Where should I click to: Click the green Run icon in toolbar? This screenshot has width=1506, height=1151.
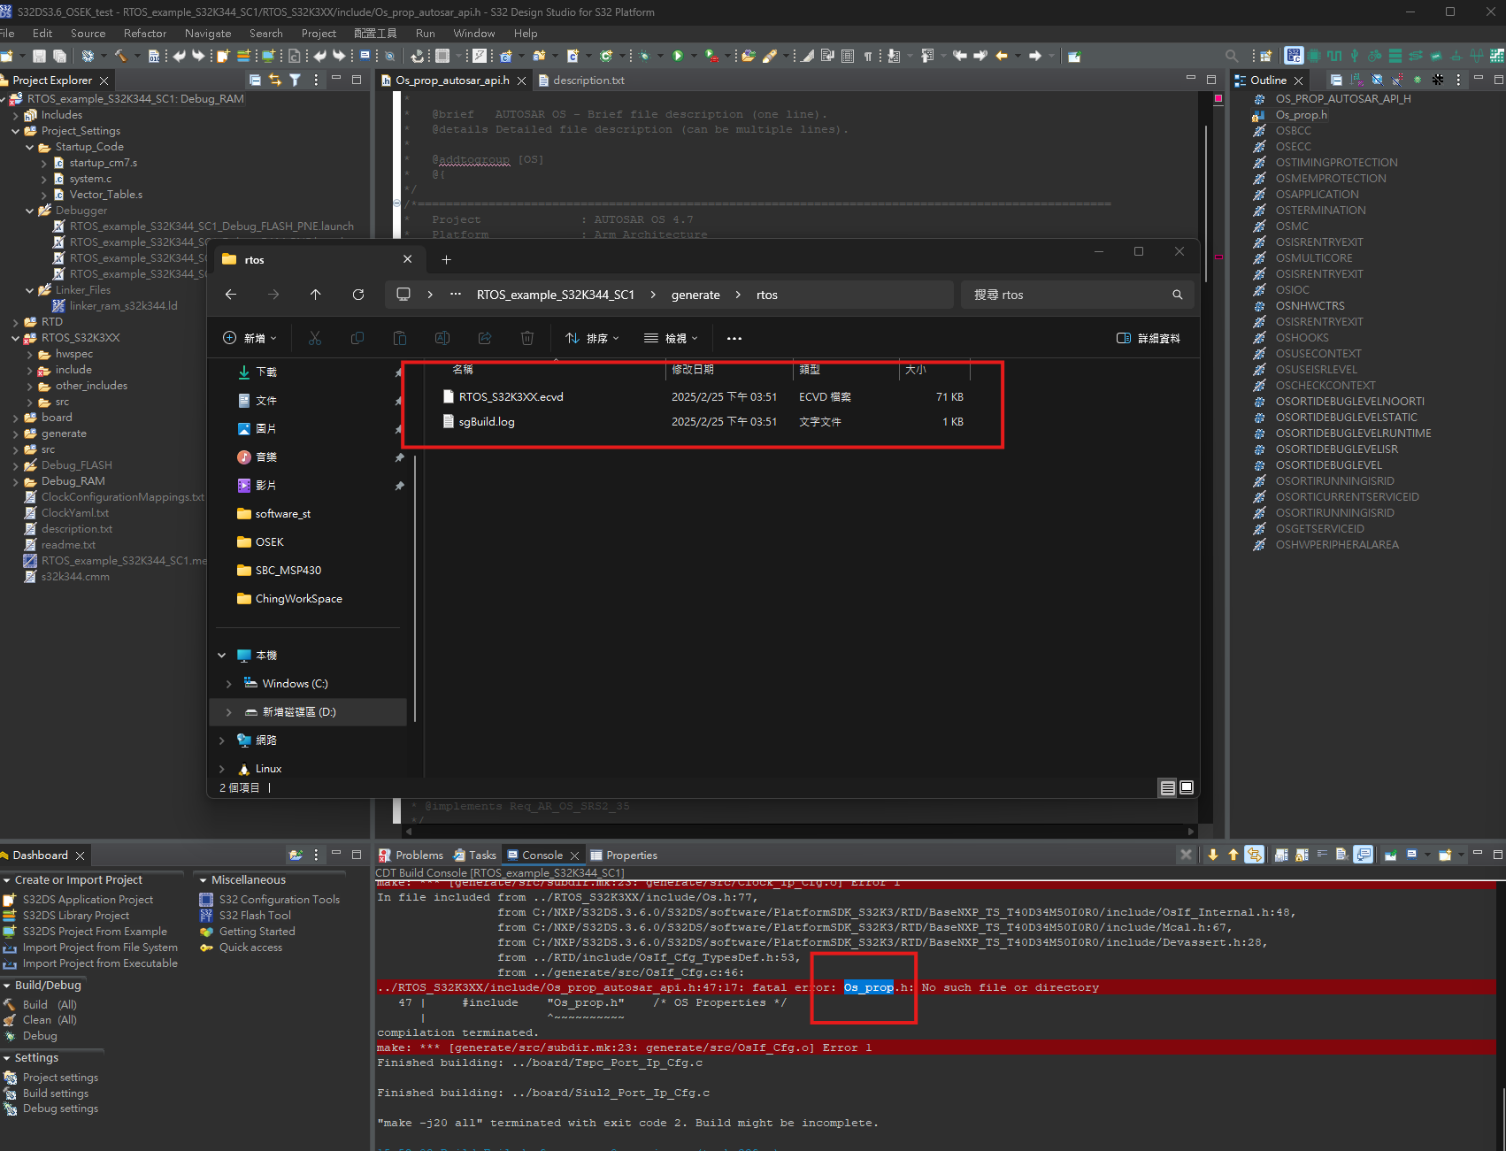click(x=677, y=56)
